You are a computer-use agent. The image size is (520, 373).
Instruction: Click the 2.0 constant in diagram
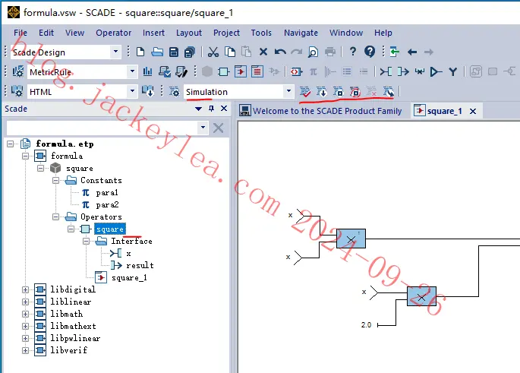pyautogui.click(x=366, y=325)
